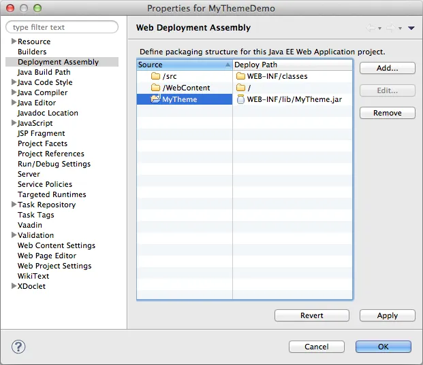
Task: Open Javadoc Location page
Action: coord(48,113)
